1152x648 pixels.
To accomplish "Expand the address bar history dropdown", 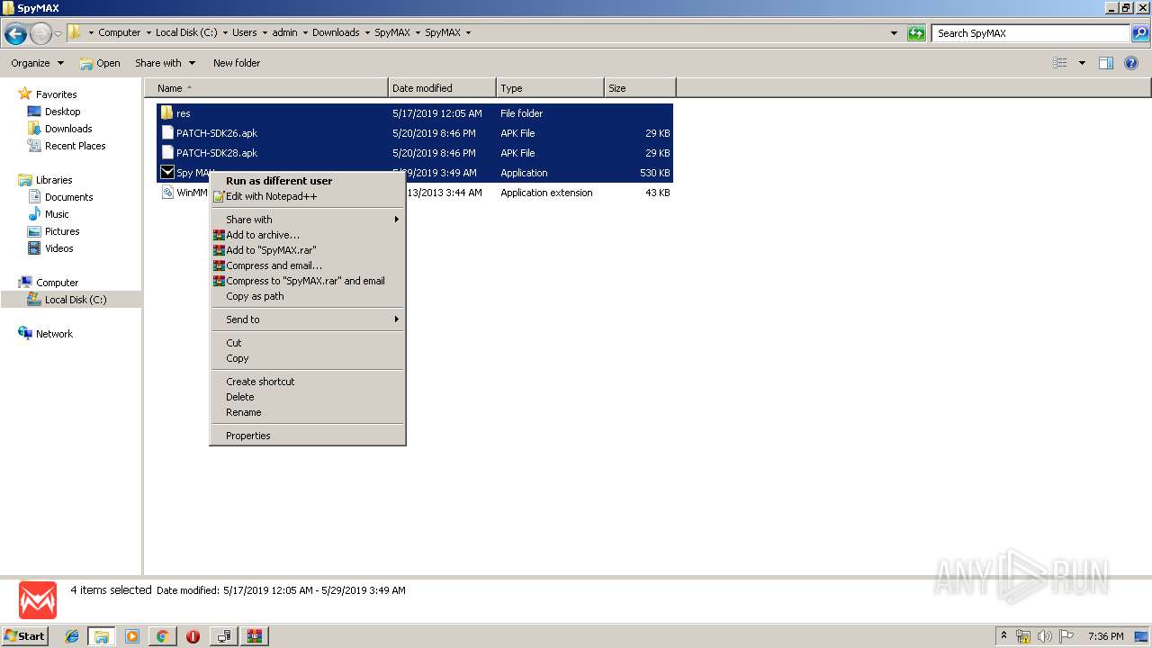I will pyautogui.click(x=894, y=33).
